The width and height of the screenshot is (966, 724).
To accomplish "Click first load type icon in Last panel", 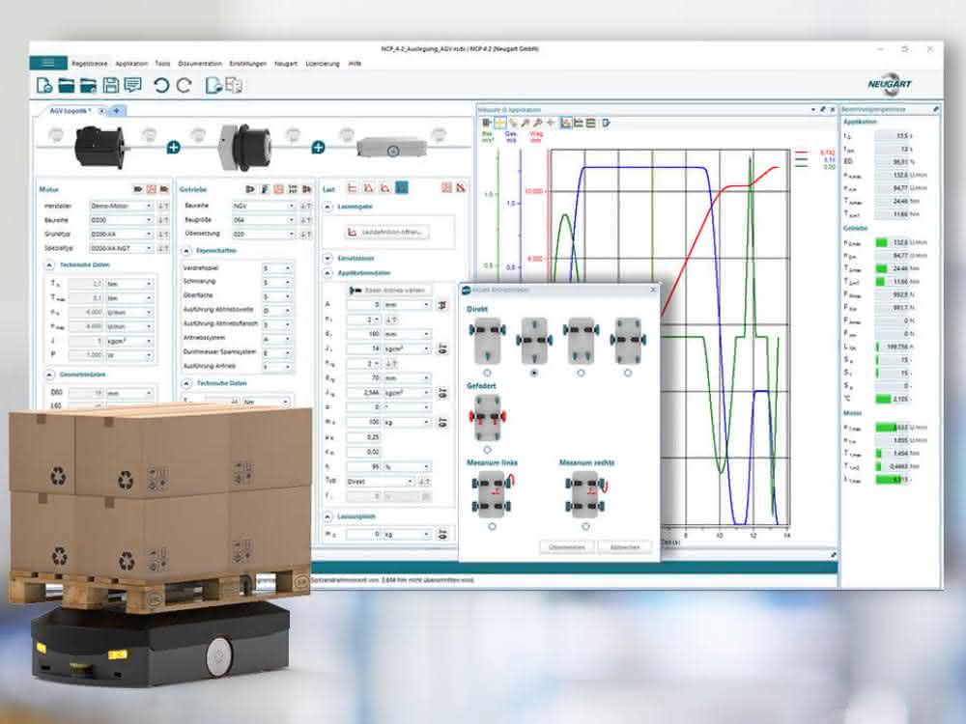I will 353,188.
